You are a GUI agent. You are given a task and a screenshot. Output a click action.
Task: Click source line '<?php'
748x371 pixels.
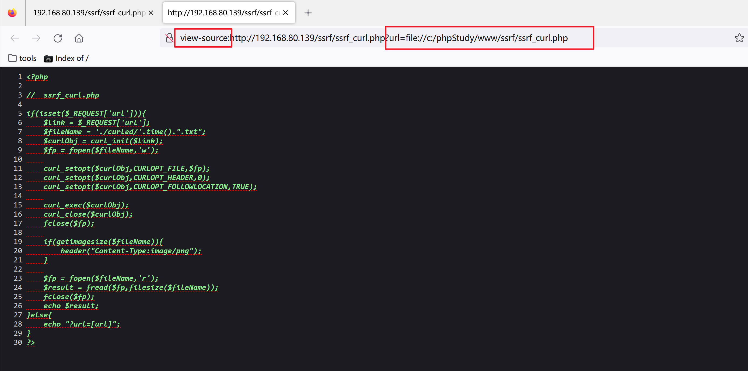tap(37, 77)
